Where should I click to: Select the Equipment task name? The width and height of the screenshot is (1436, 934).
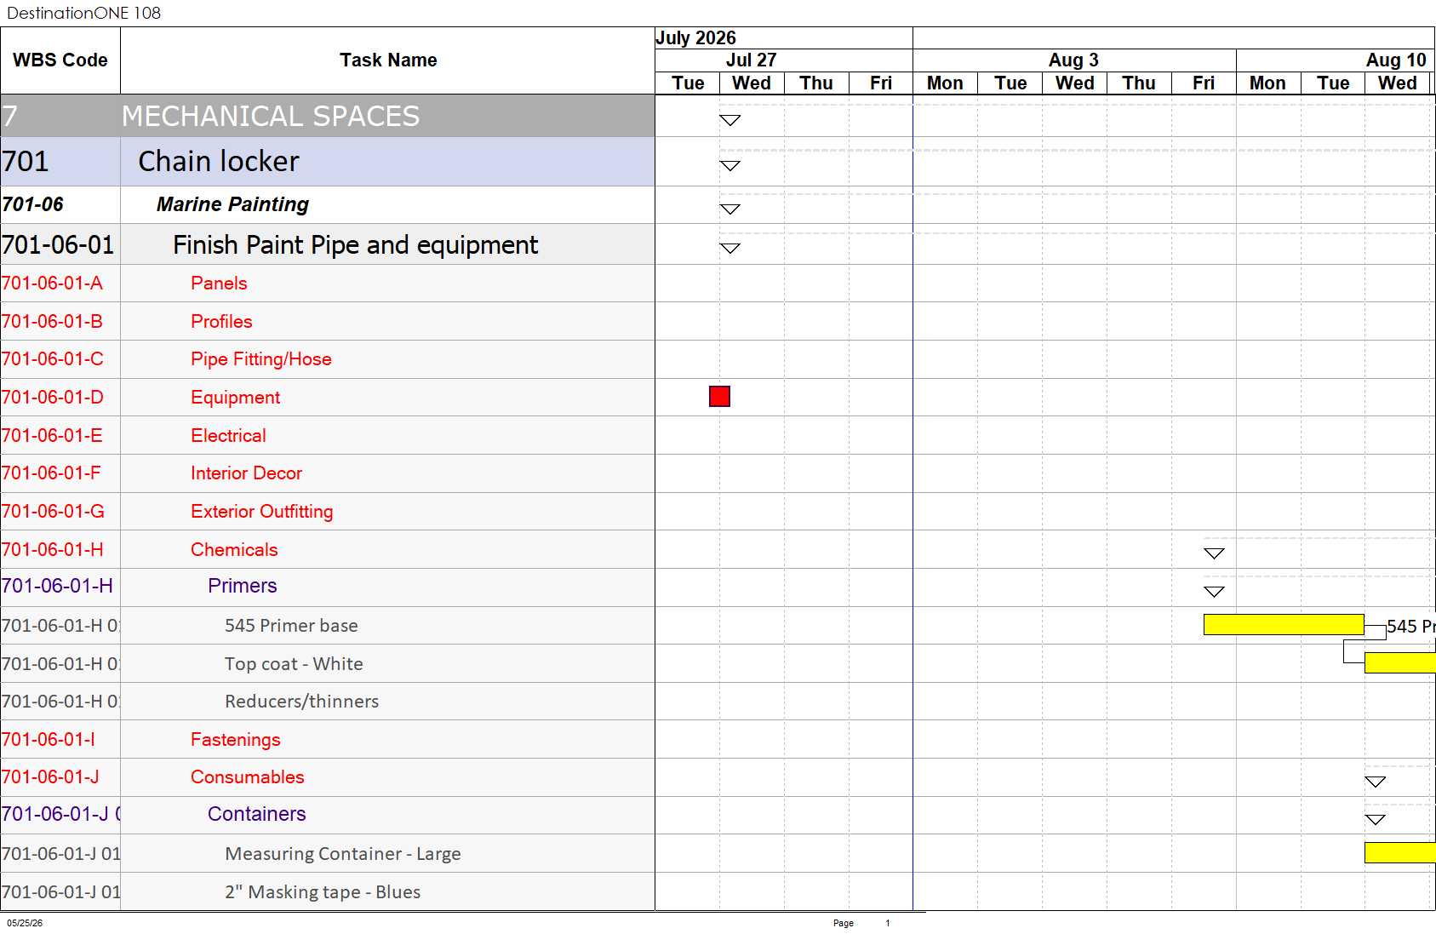click(x=235, y=398)
